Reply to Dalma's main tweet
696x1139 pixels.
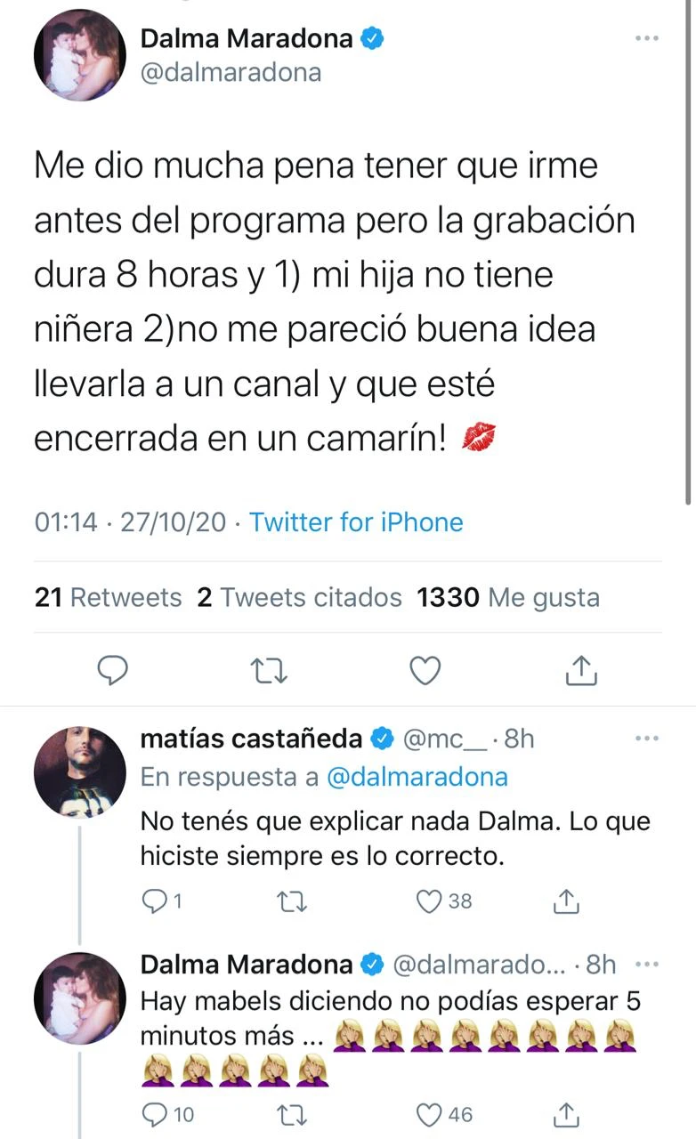pyautogui.click(x=112, y=670)
